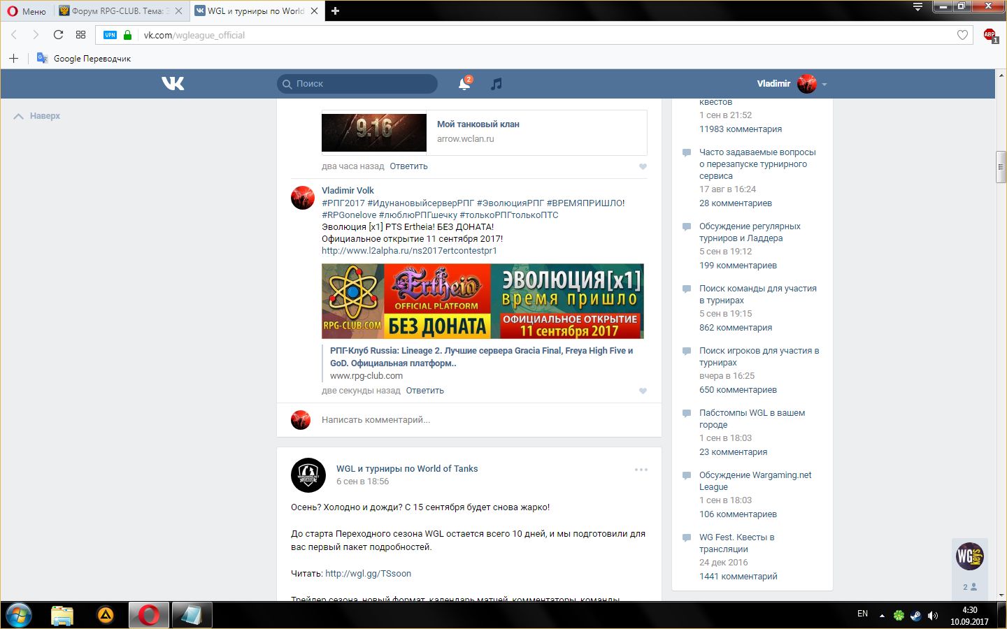Close the Форум RPG-CLUB tab
This screenshot has height=629, width=1007.
pos(178,10)
